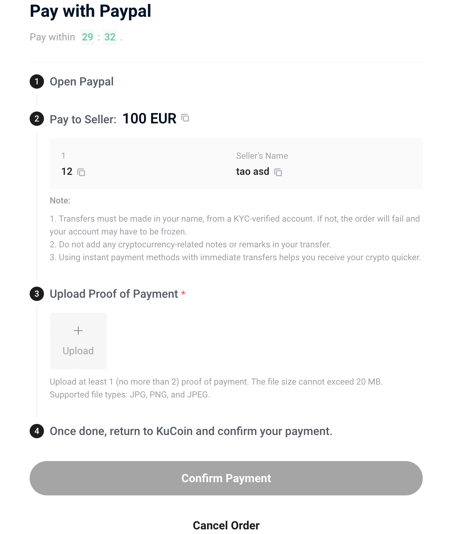Click step 1 circle icon
The height and width of the screenshot is (534, 466).
pos(37,81)
